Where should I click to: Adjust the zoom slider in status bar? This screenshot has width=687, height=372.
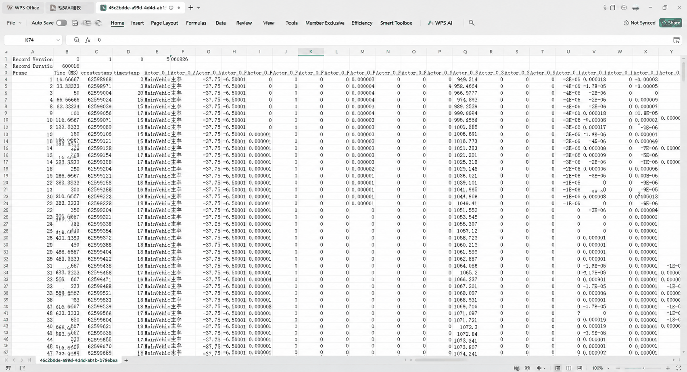click(x=643, y=368)
